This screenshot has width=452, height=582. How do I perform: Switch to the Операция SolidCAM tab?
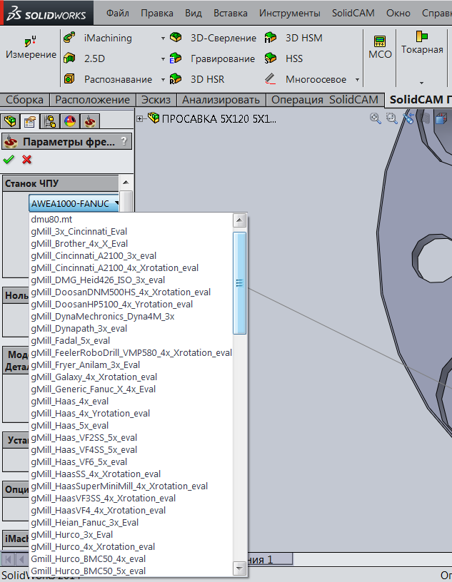[324, 100]
